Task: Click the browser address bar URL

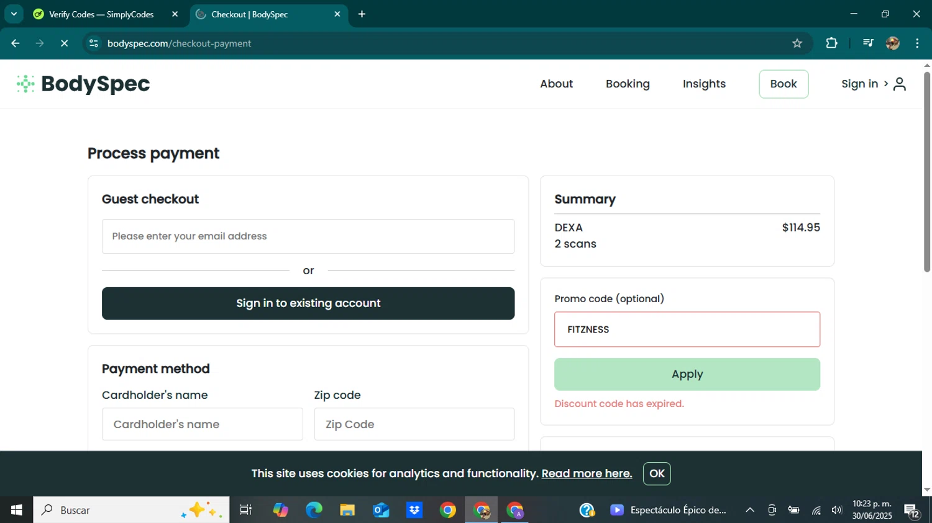Action: pyautogui.click(x=180, y=43)
